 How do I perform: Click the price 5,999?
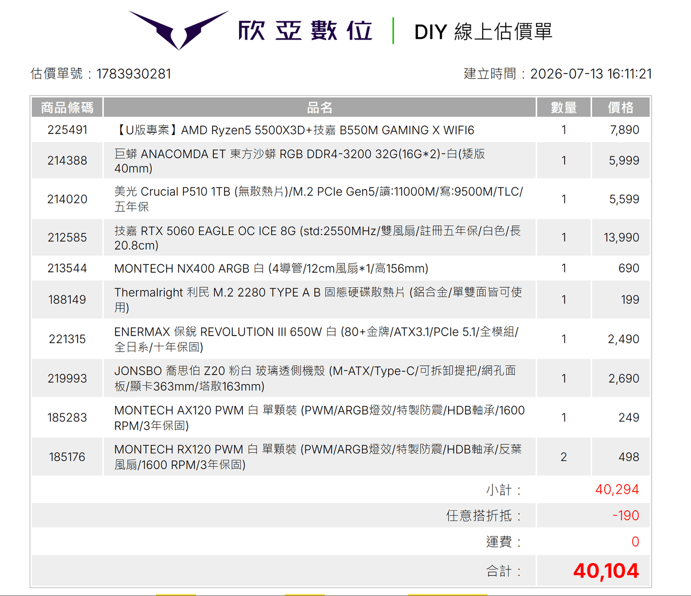[x=624, y=160]
